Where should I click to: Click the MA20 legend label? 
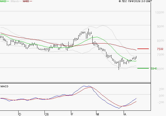pos(3,1)
